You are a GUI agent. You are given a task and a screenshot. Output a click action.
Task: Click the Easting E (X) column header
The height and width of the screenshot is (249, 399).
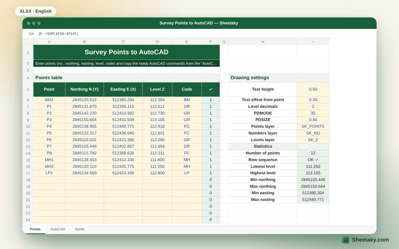123,89
